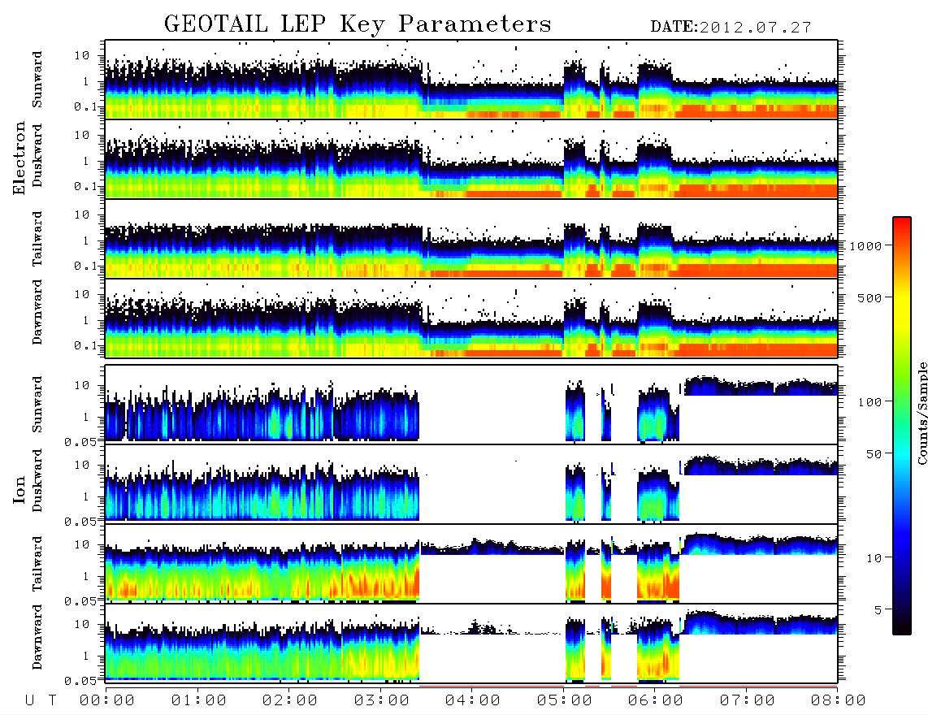This screenshot has width=928, height=715.
Task: Click the "08:00" time tick label
Action: (839, 701)
